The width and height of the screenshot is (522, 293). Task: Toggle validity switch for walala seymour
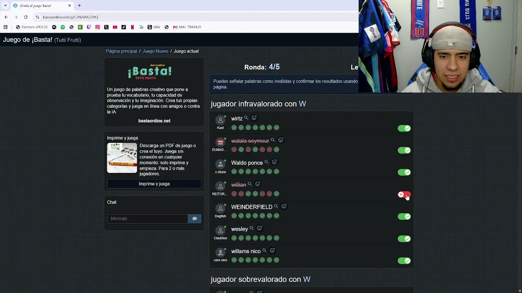404,150
